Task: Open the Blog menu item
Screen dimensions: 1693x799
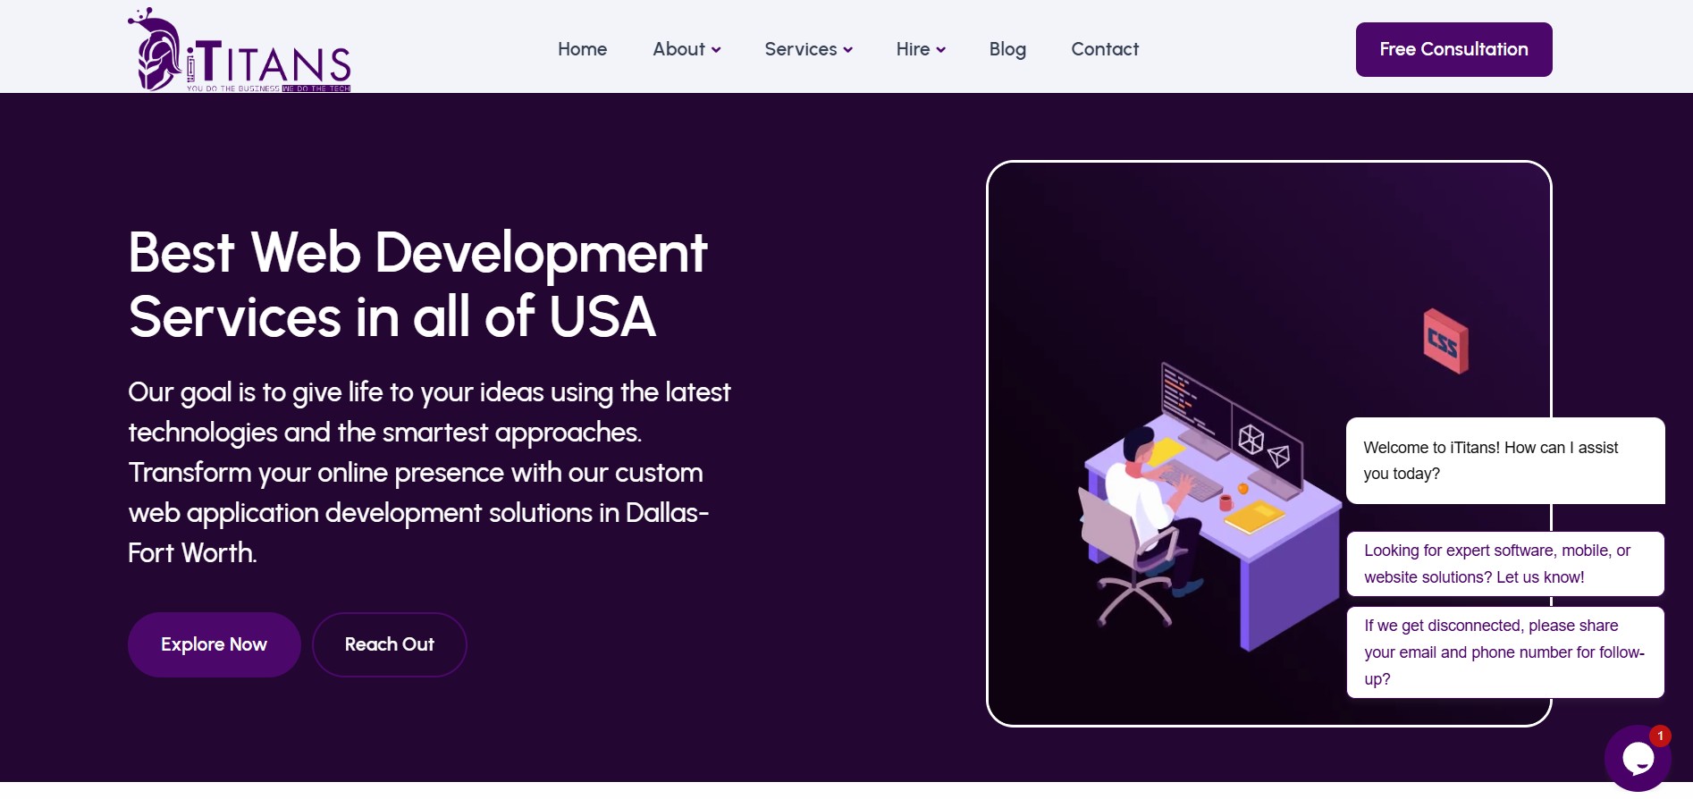Action: (1007, 49)
